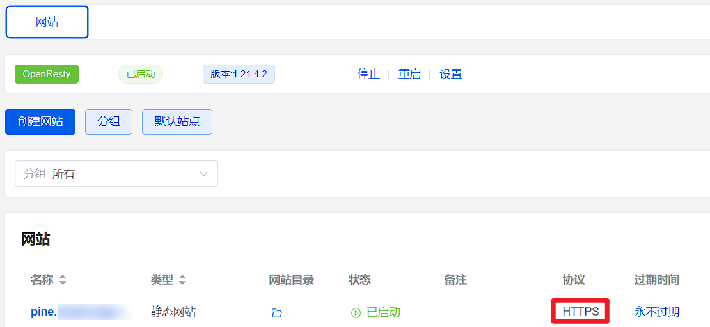Click the 创建网站 button
Viewport: 710px width, 327px height.
click(40, 121)
